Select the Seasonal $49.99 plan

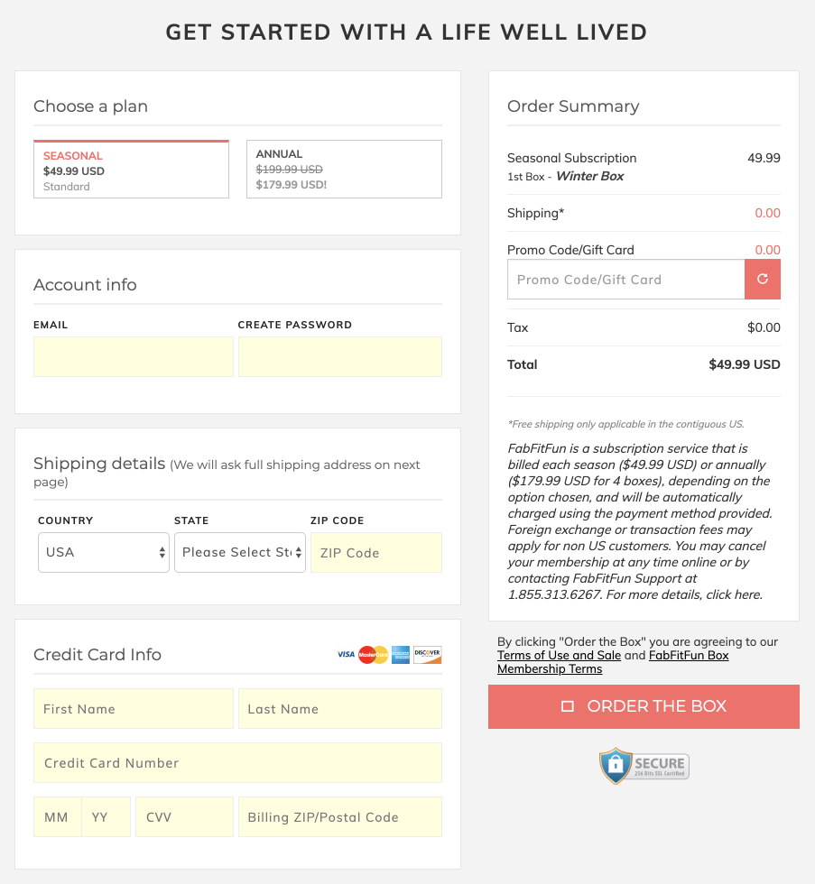tap(131, 169)
